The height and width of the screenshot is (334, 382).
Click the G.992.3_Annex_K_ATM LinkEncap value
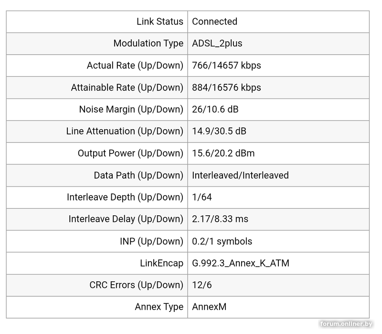[x=240, y=263]
